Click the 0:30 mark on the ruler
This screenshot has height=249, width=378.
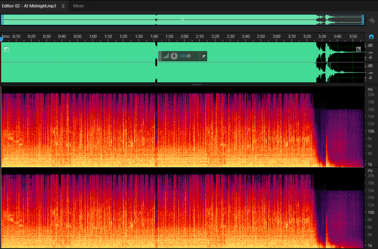[47, 36]
